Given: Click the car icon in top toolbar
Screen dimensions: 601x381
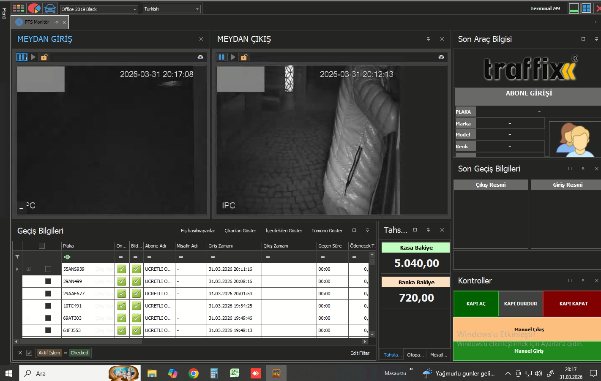Looking at the screenshot, I should coord(50,8).
